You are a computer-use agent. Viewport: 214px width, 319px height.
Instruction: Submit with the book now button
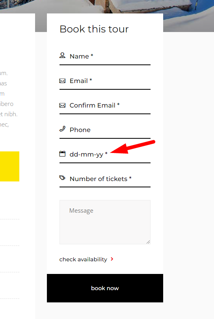point(105,288)
